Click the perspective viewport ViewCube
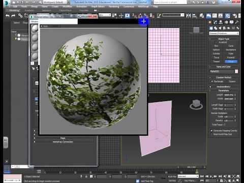The height and width of the screenshot is (183, 244). click(196, 104)
